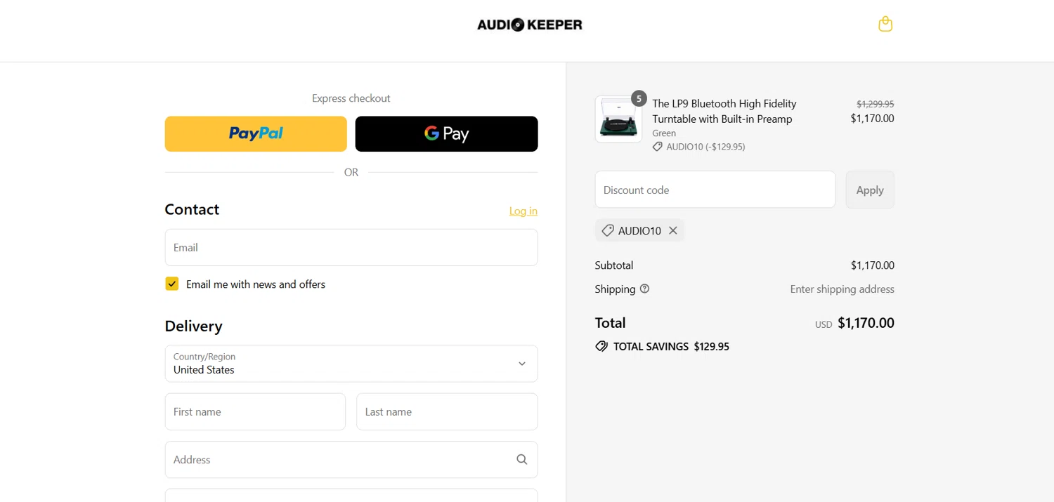The height and width of the screenshot is (502, 1054).
Task: Click the Audio Keeper logo
Action: tap(530, 25)
